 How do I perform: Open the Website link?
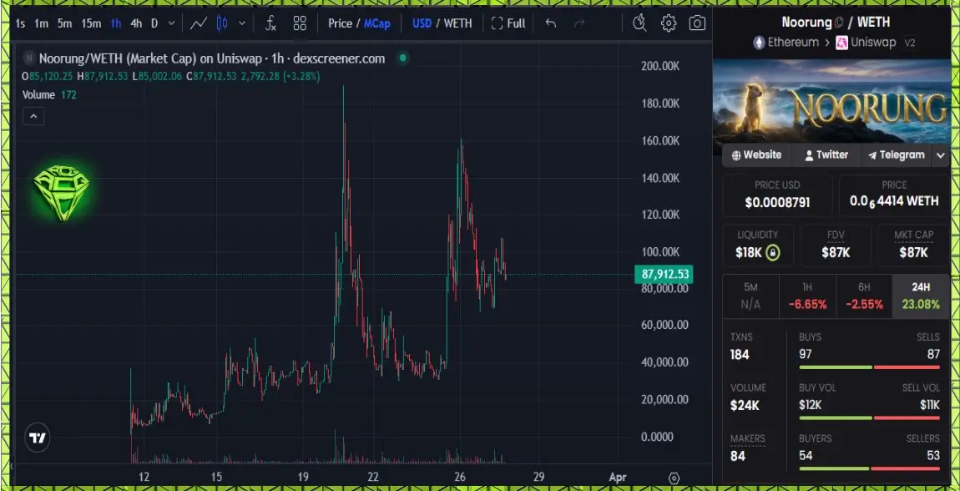pyautogui.click(x=757, y=154)
